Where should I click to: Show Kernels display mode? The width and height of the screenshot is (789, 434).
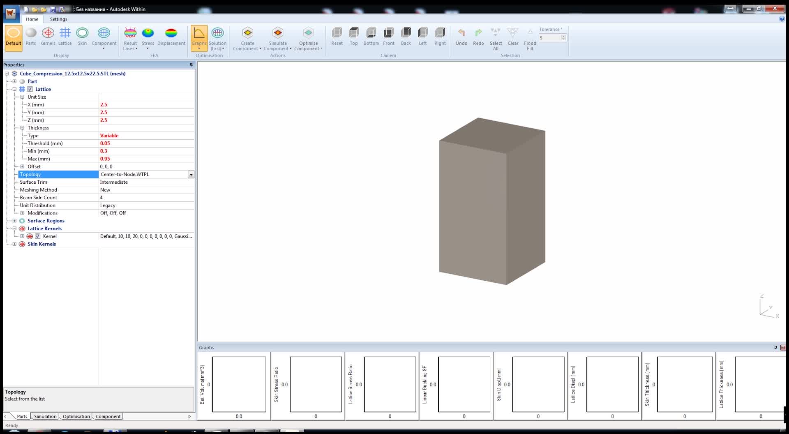click(x=48, y=37)
